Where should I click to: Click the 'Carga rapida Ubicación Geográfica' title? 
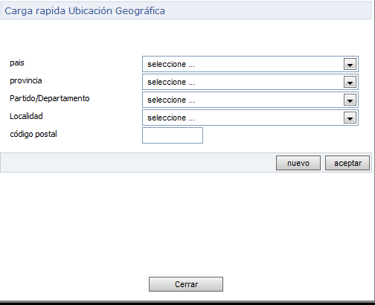click(x=85, y=11)
